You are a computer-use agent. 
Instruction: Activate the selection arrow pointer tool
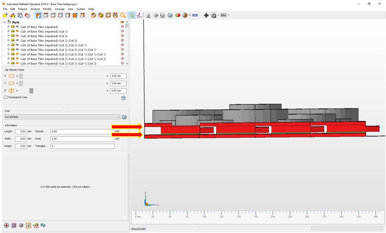click(132, 15)
